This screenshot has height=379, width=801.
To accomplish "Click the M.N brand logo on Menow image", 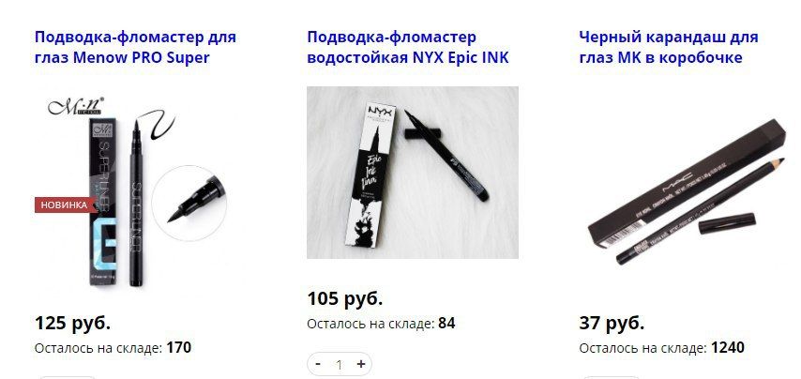I will [x=76, y=106].
